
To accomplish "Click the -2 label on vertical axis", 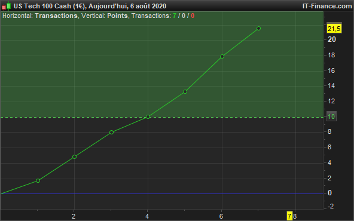I will pos(330,206).
